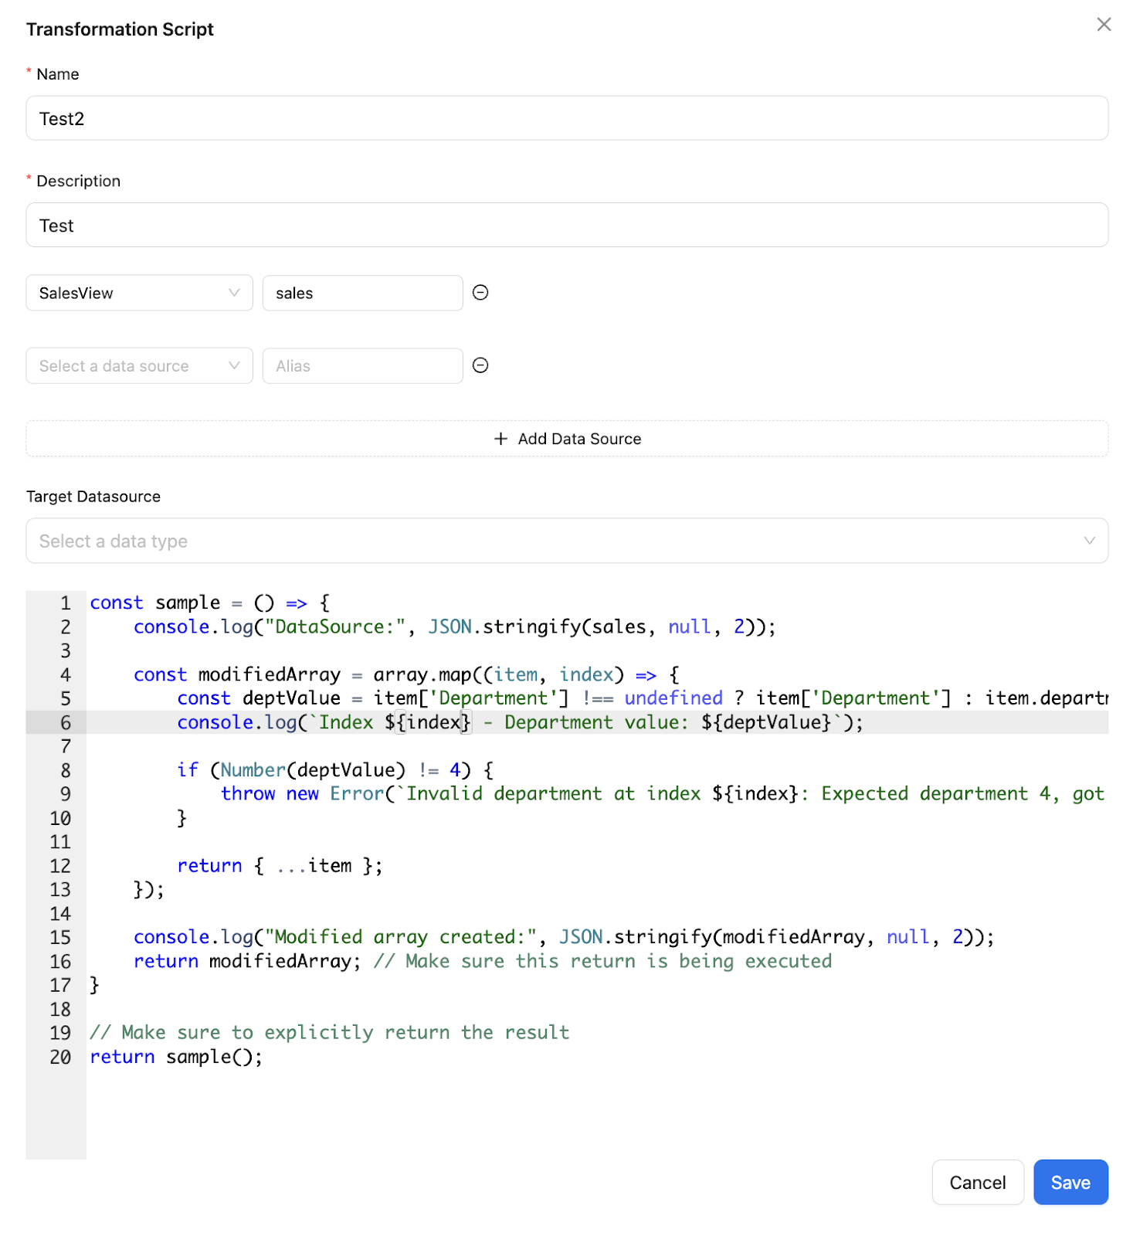This screenshot has height=1236, width=1133.
Task: Click 'Modified array created:' string on line 15
Action: 400,937
